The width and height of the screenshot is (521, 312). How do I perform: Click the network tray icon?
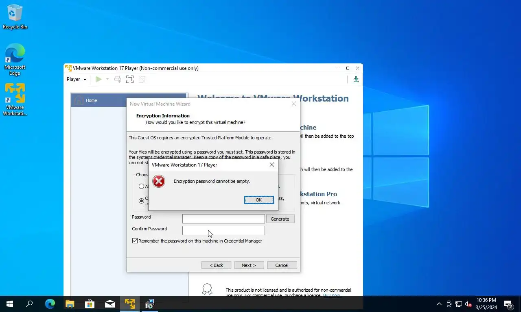point(459,304)
